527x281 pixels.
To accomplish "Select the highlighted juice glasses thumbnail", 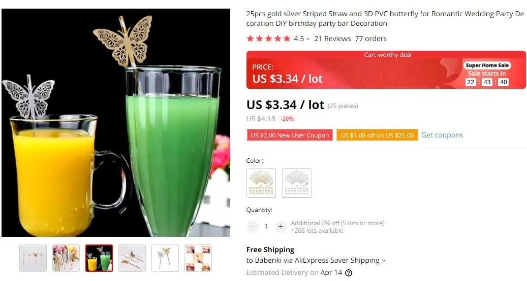I will (99, 258).
